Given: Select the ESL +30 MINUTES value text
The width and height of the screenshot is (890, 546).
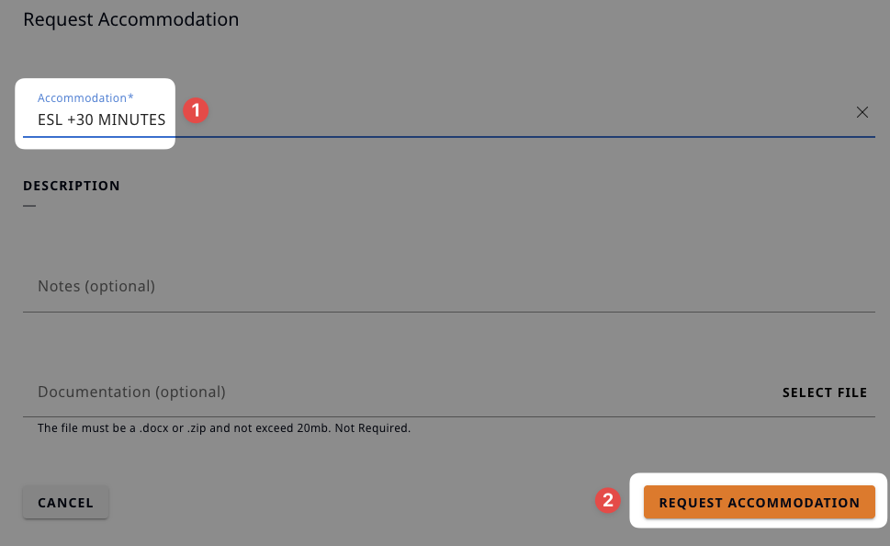Looking at the screenshot, I should (102, 119).
